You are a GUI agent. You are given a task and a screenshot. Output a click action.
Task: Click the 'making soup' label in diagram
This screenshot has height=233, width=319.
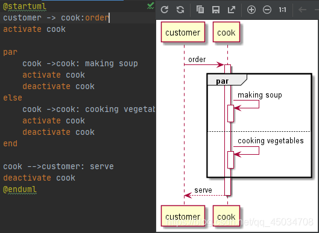[x=259, y=95]
